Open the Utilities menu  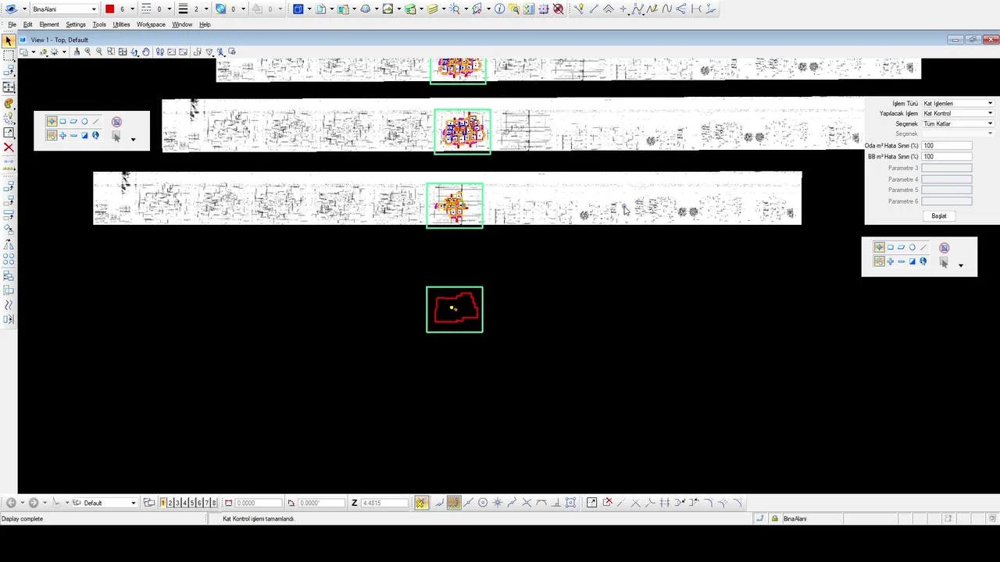tap(121, 24)
